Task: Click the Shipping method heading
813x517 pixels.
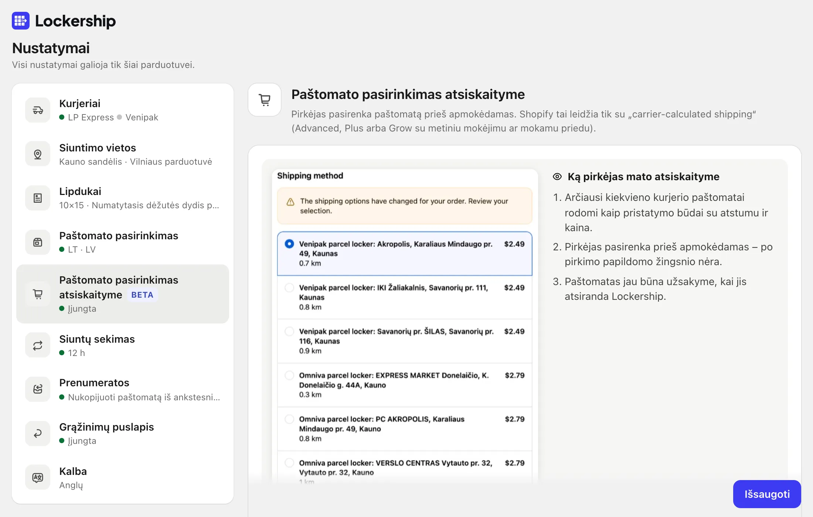Action: pos(310,176)
